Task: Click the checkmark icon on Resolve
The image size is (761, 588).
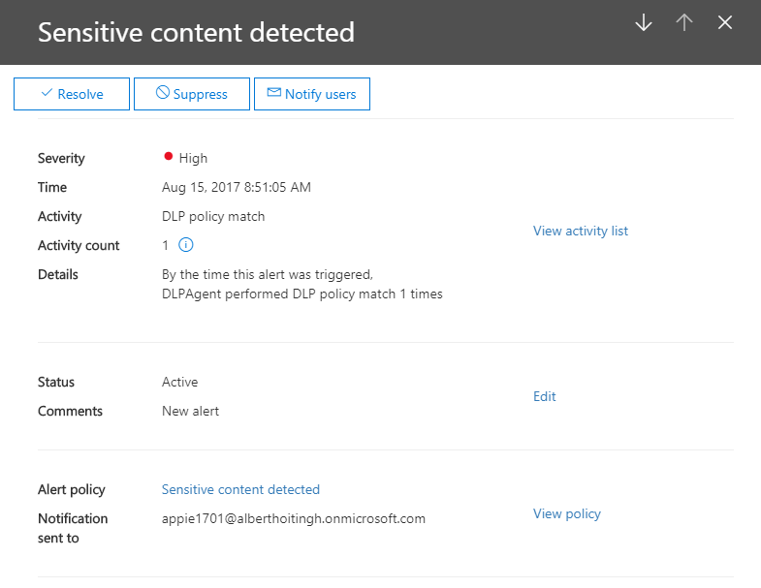Action: [46, 93]
